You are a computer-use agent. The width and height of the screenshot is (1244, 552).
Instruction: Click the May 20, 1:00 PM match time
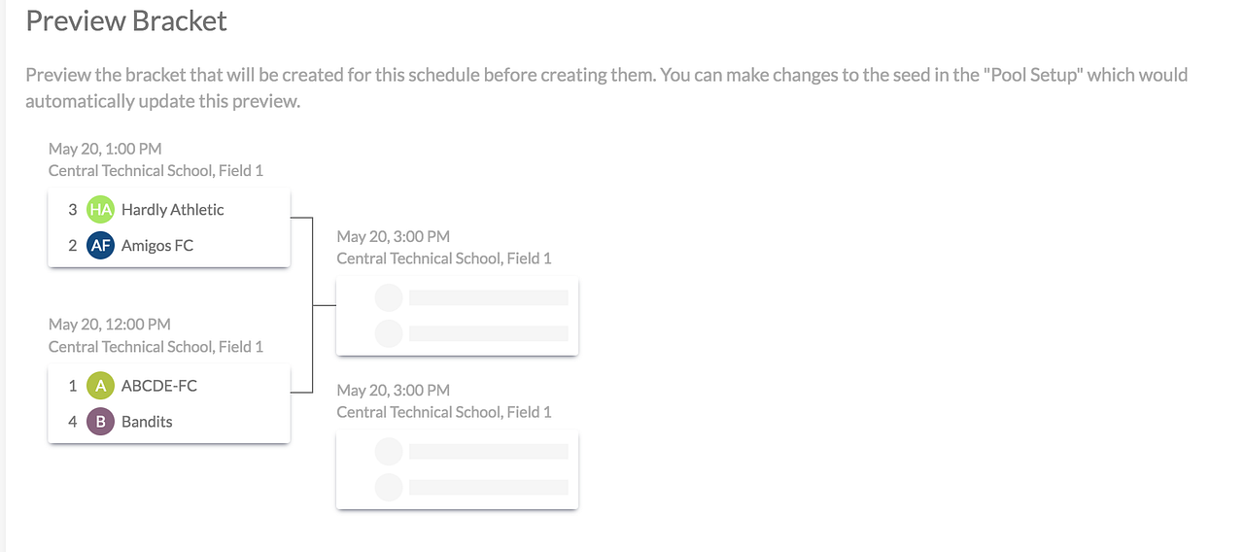pos(105,149)
